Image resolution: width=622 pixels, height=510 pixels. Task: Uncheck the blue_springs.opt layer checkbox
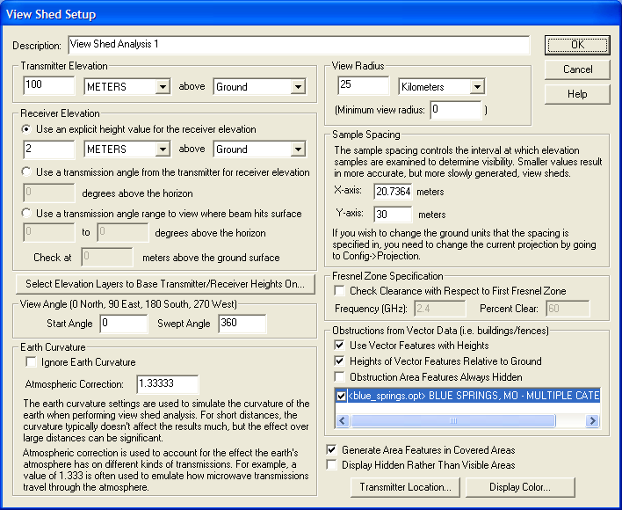tap(341, 396)
